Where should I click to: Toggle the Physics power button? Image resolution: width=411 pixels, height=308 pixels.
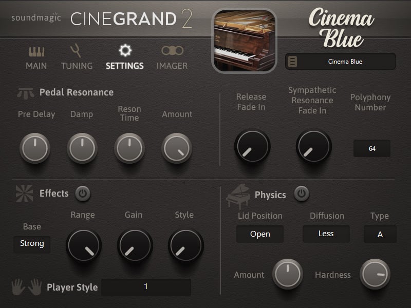(x=302, y=194)
